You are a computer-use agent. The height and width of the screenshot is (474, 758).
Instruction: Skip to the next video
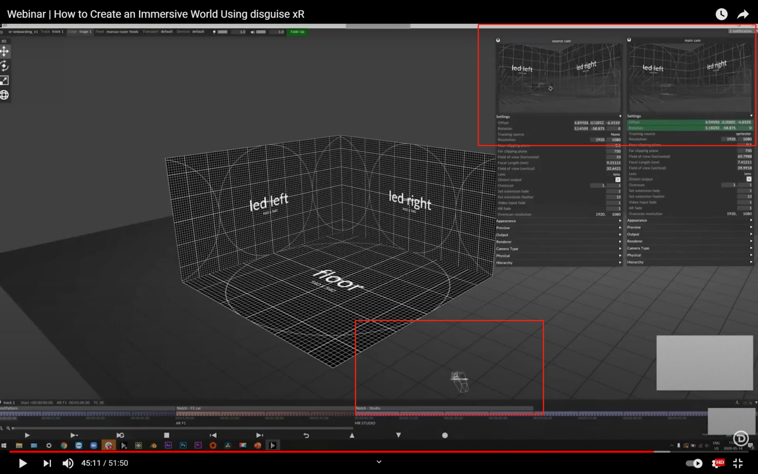(47, 463)
